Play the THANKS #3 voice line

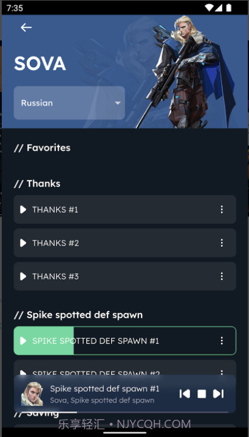(x=23, y=276)
